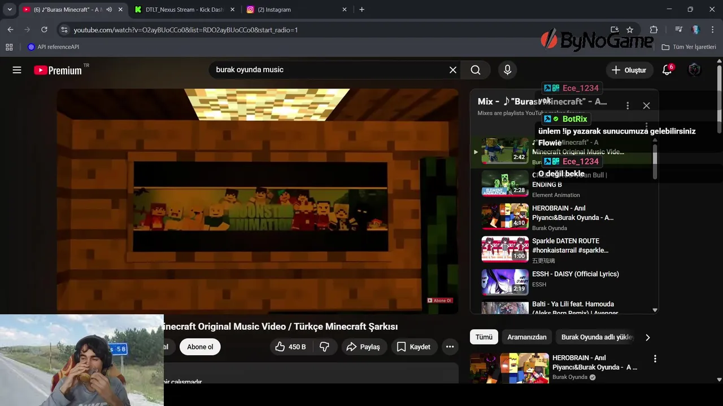Mute audio on the YouTube tab
Screen dimensions: 723x406
tap(109, 10)
